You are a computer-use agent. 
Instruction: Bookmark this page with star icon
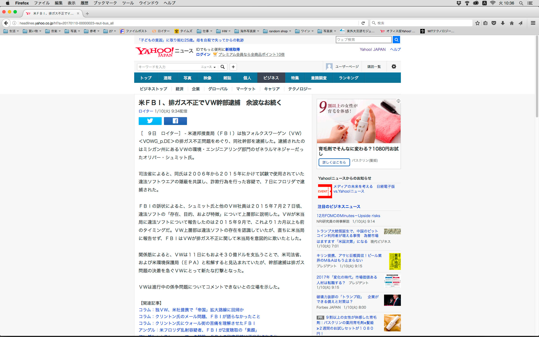[x=477, y=23]
